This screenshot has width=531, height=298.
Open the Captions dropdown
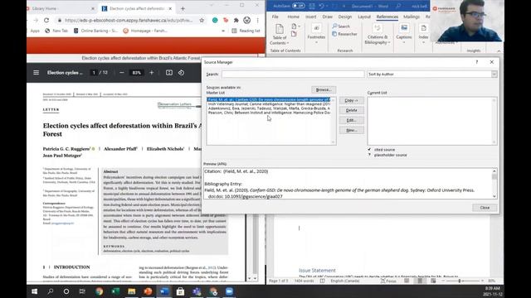click(x=404, y=35)
